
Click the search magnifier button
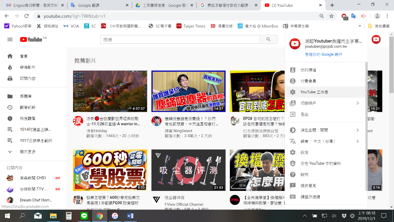coord(268,39)
